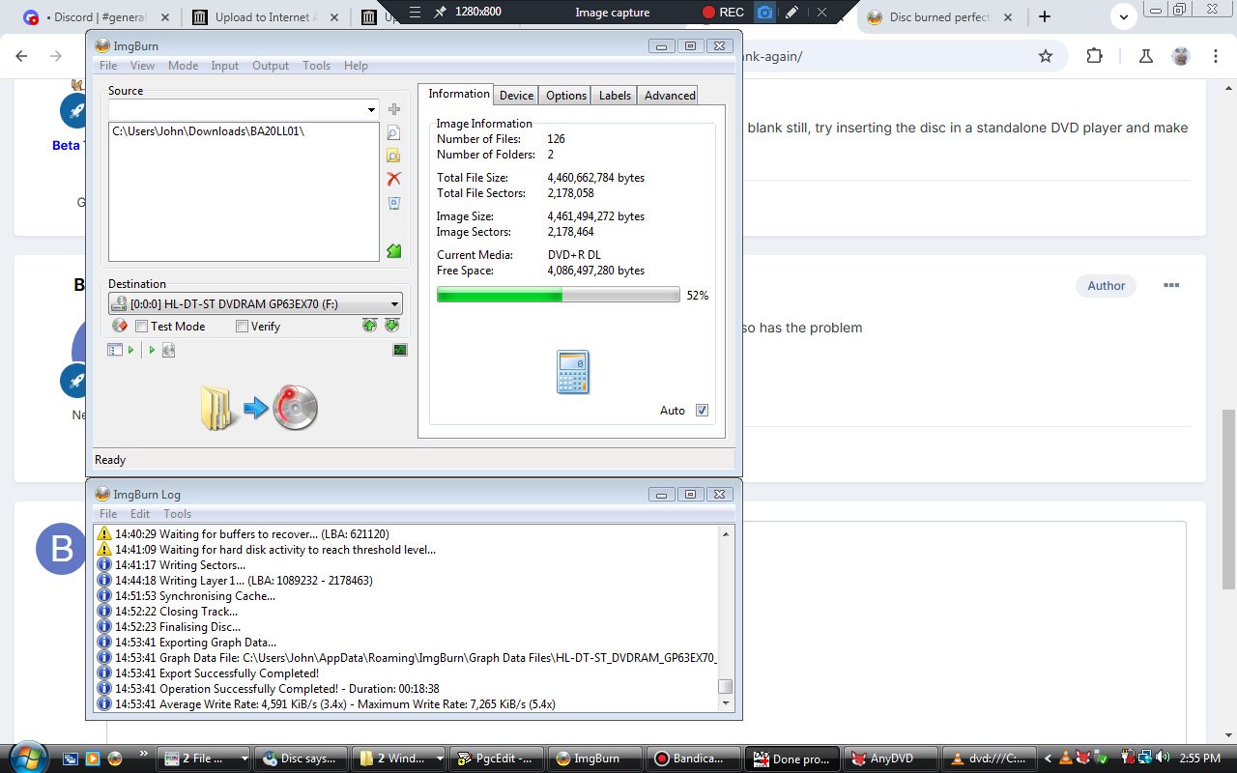
Task: Click the Build folder-to-disc button
Action: click(x=259, y=409)
